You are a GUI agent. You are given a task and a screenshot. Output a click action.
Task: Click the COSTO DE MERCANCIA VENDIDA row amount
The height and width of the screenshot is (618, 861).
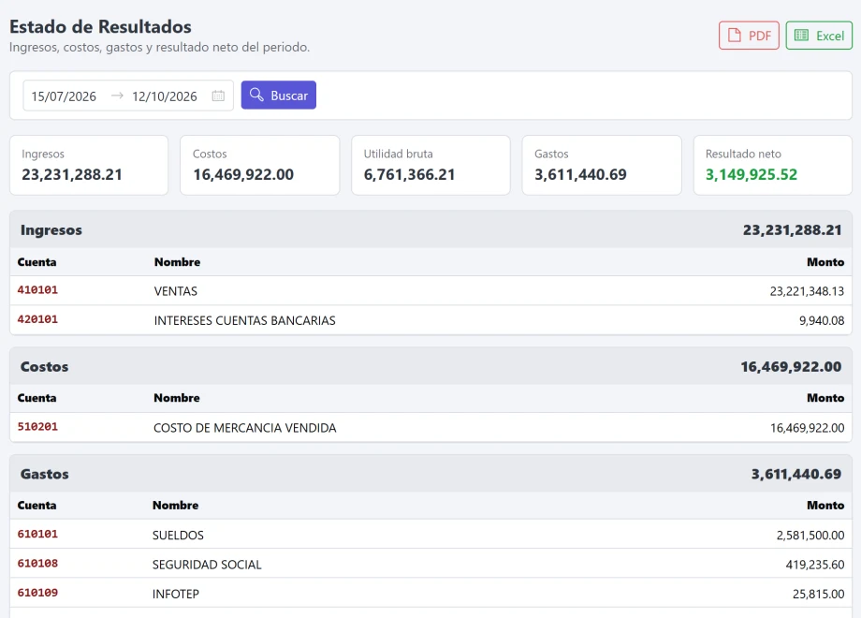coord(807,428)
